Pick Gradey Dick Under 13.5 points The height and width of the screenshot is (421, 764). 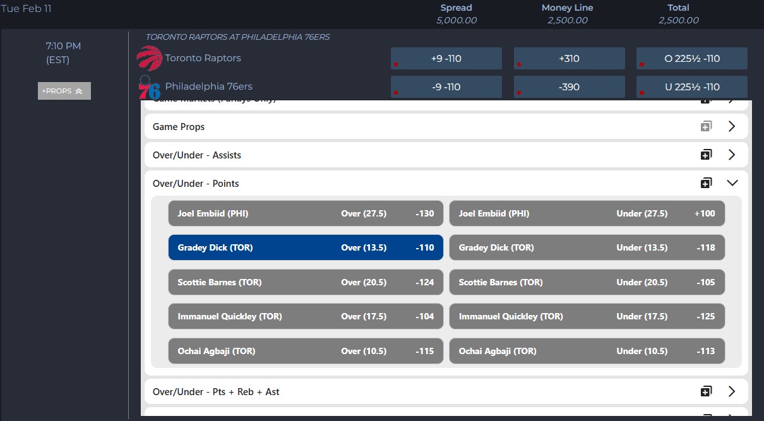[587, 247]
